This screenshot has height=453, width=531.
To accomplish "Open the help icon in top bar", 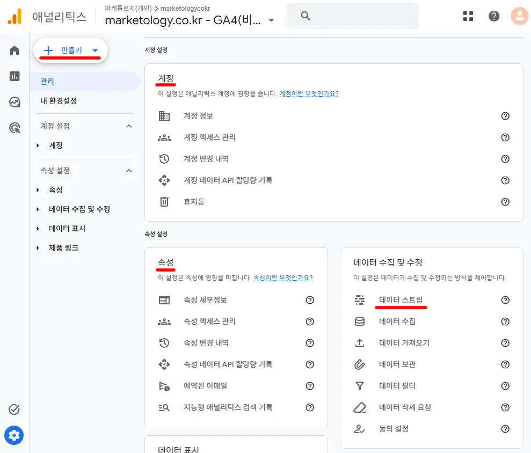I will [494, 16].
